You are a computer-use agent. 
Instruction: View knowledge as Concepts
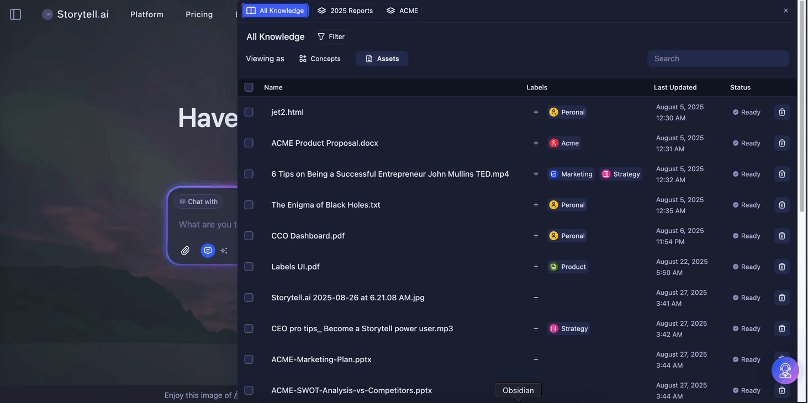320,59
